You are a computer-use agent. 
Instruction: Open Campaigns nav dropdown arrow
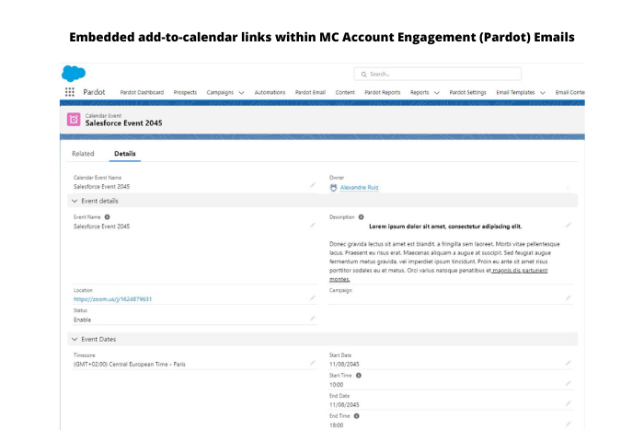click(241, 93)
